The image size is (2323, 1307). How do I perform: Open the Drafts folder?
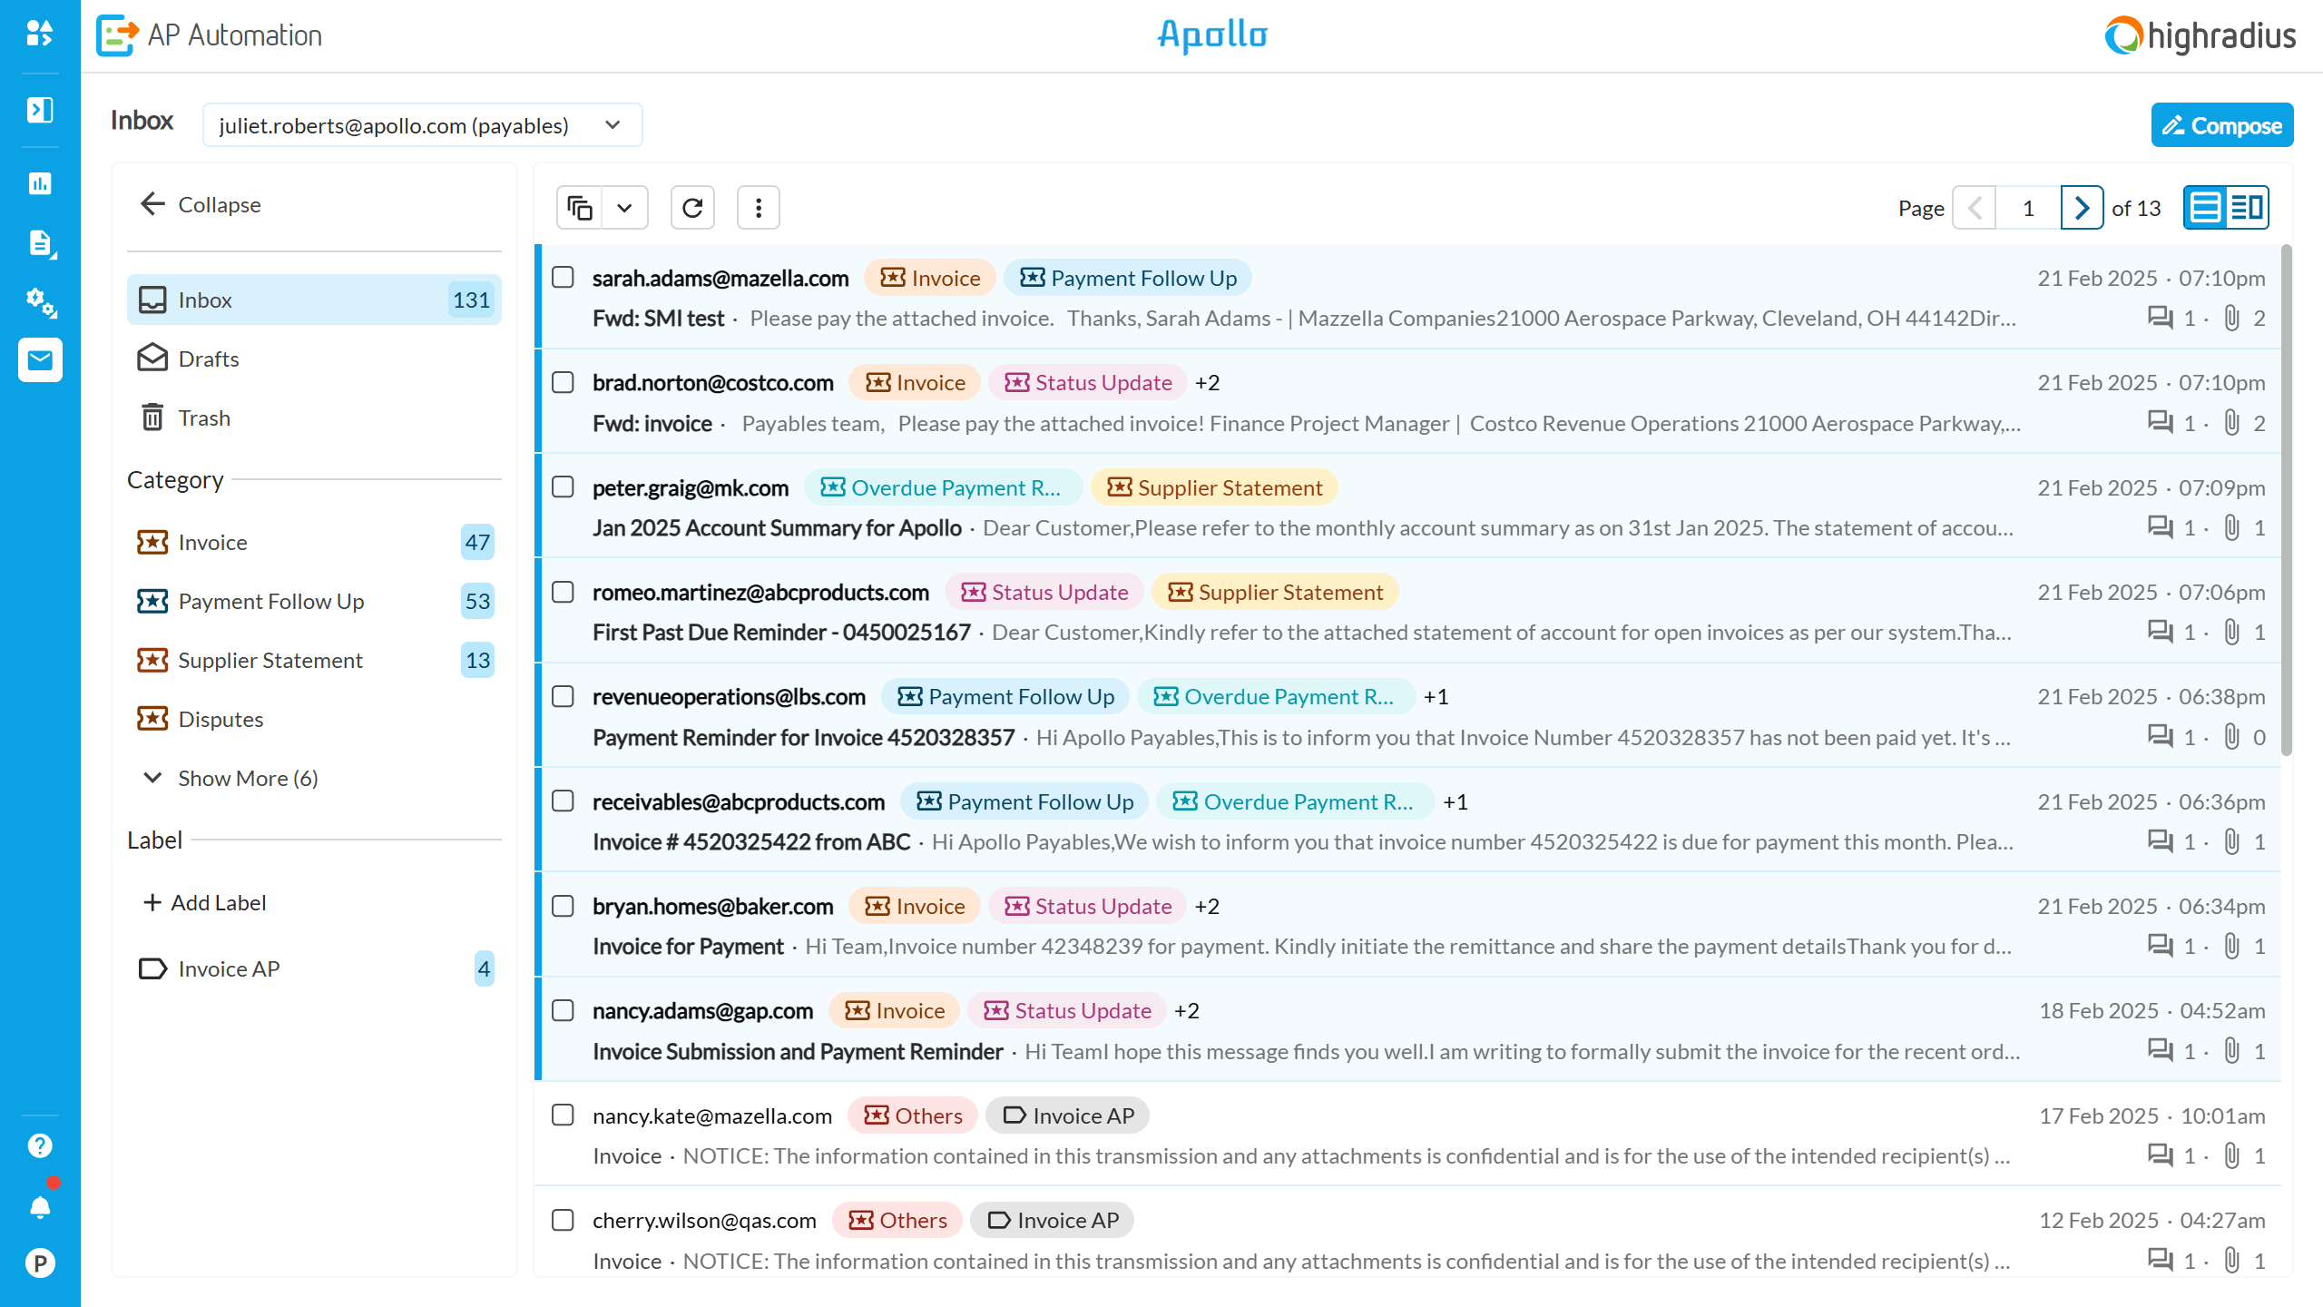coord(314,359)
